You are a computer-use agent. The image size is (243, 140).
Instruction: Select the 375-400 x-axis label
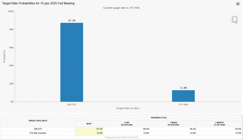coord(183,104)
